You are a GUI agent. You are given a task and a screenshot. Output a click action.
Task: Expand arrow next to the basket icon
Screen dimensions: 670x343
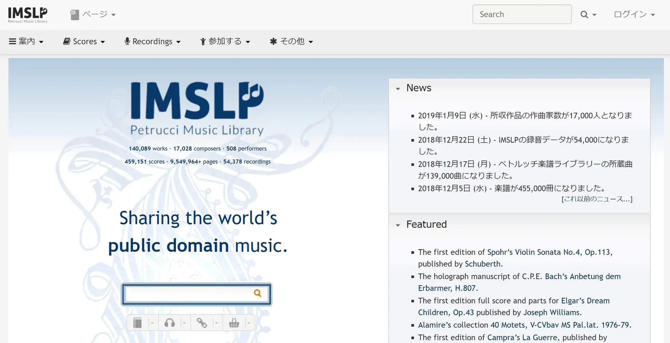point(249,323)
